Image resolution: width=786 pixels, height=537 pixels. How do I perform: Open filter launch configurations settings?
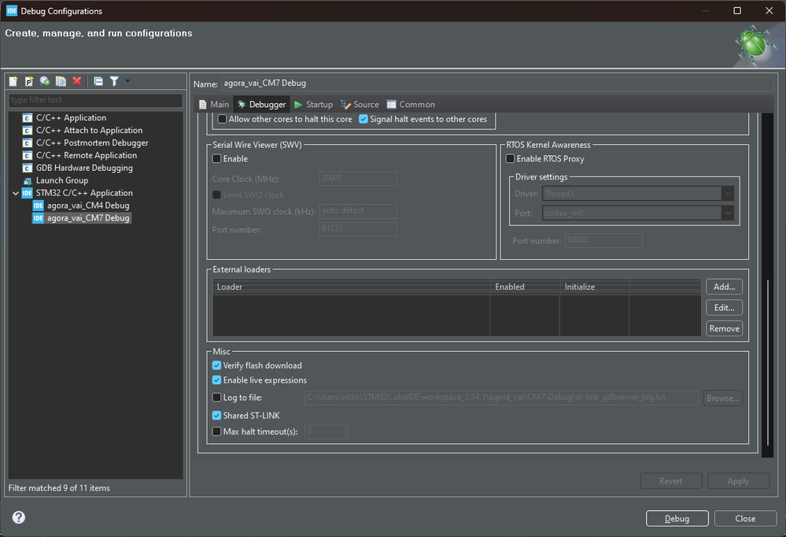pyautogui.click(x=115, y=80)
